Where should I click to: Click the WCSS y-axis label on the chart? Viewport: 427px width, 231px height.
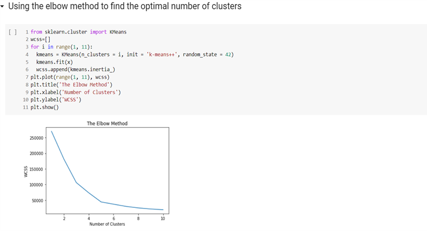[x=26, y=172]
